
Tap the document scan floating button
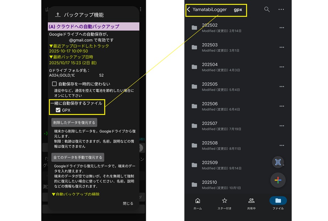(278, 162)
